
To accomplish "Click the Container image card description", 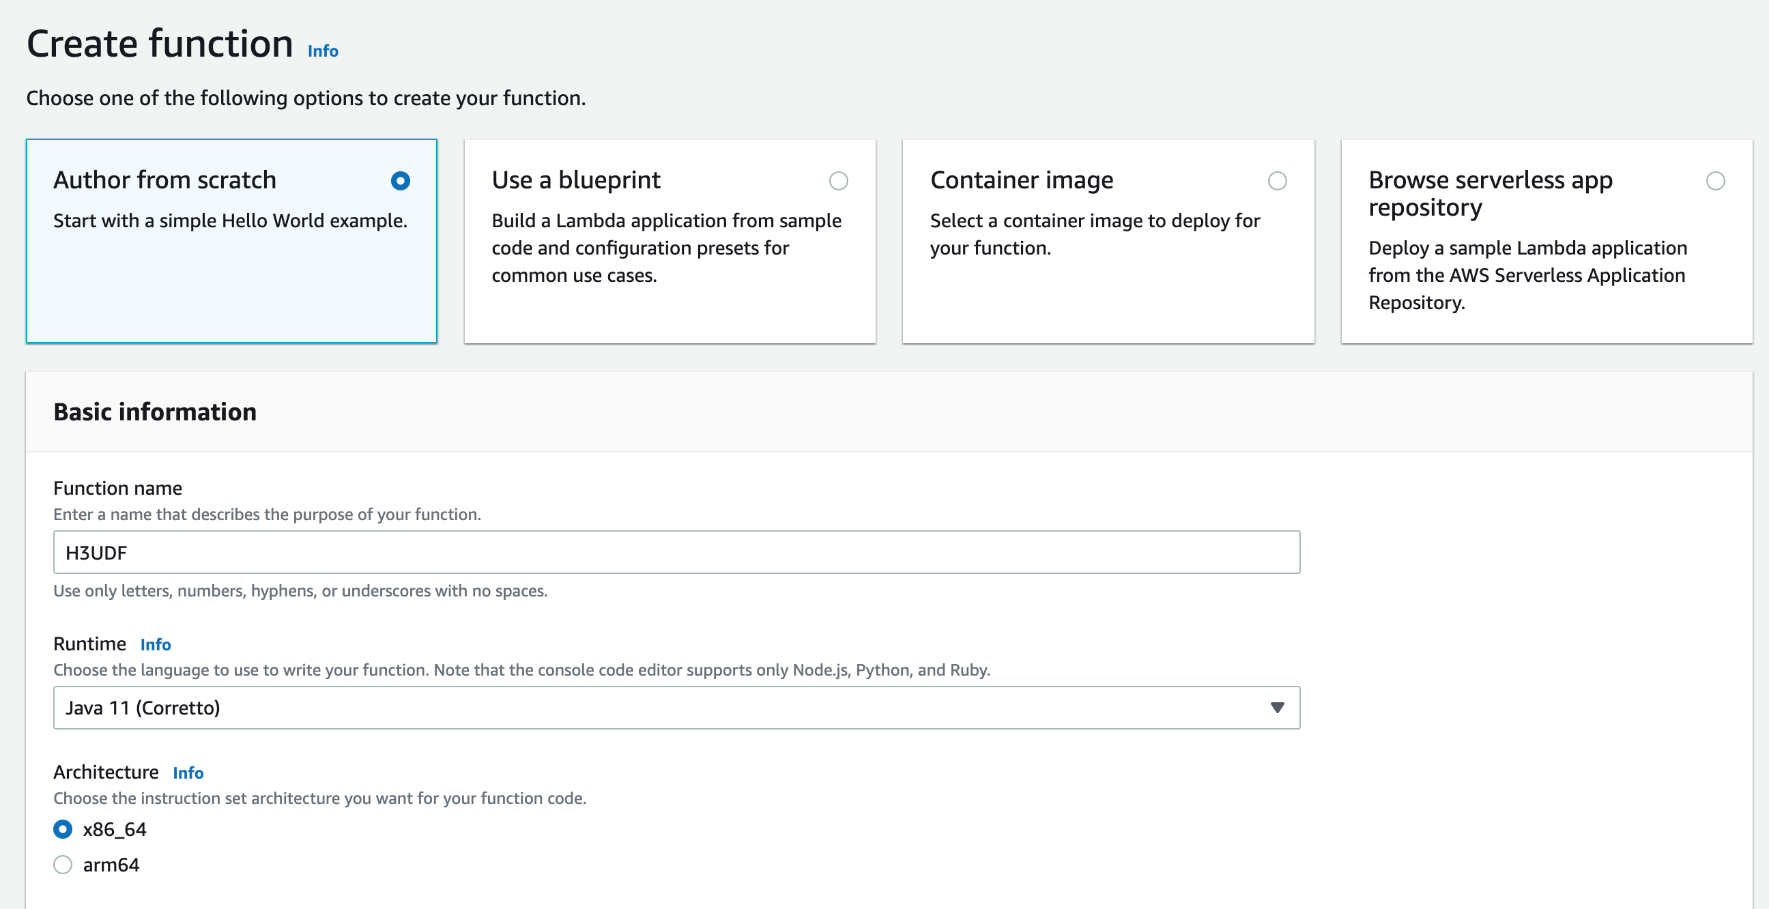I will 1094,234.
